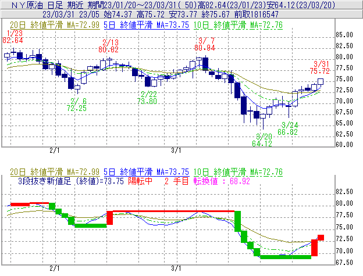Click the red 陽転中 status text

point(140,181)
